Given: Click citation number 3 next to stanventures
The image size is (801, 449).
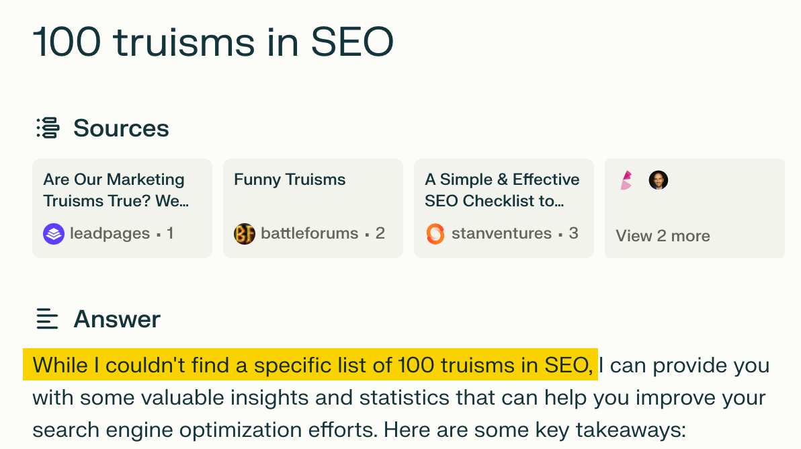Looking at the screenshot, I should [x=575, y=233].
